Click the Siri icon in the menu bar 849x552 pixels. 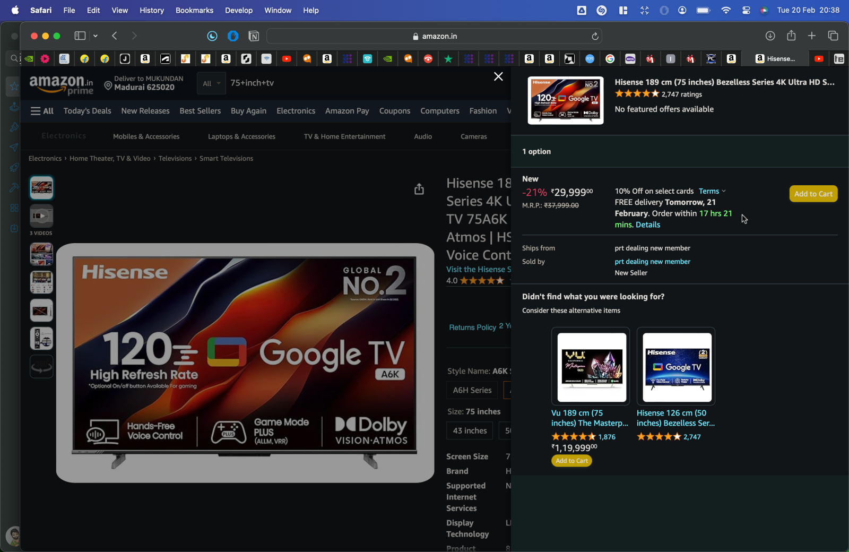pyautogui.click(x=764, y=10)
